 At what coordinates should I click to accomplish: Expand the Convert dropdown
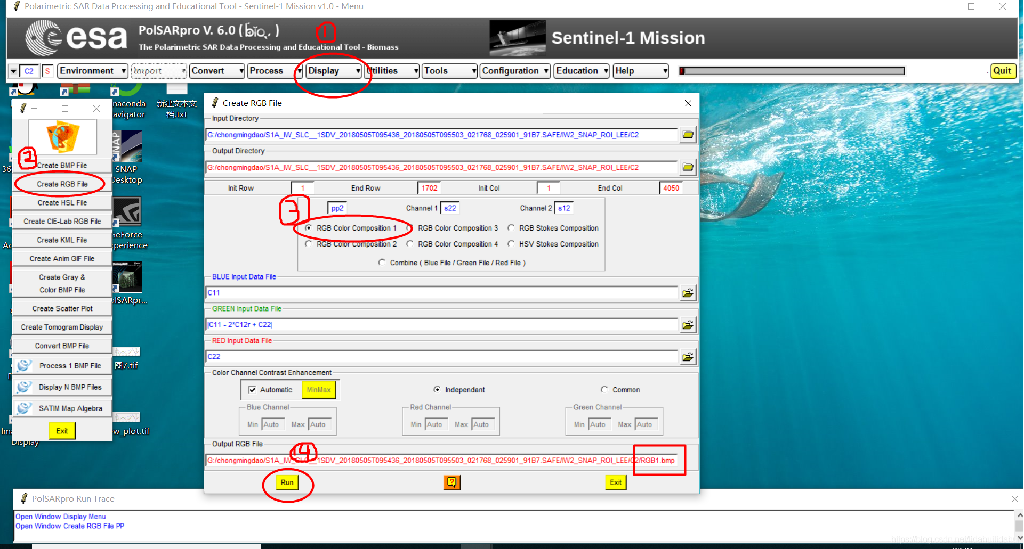[217, 71]
